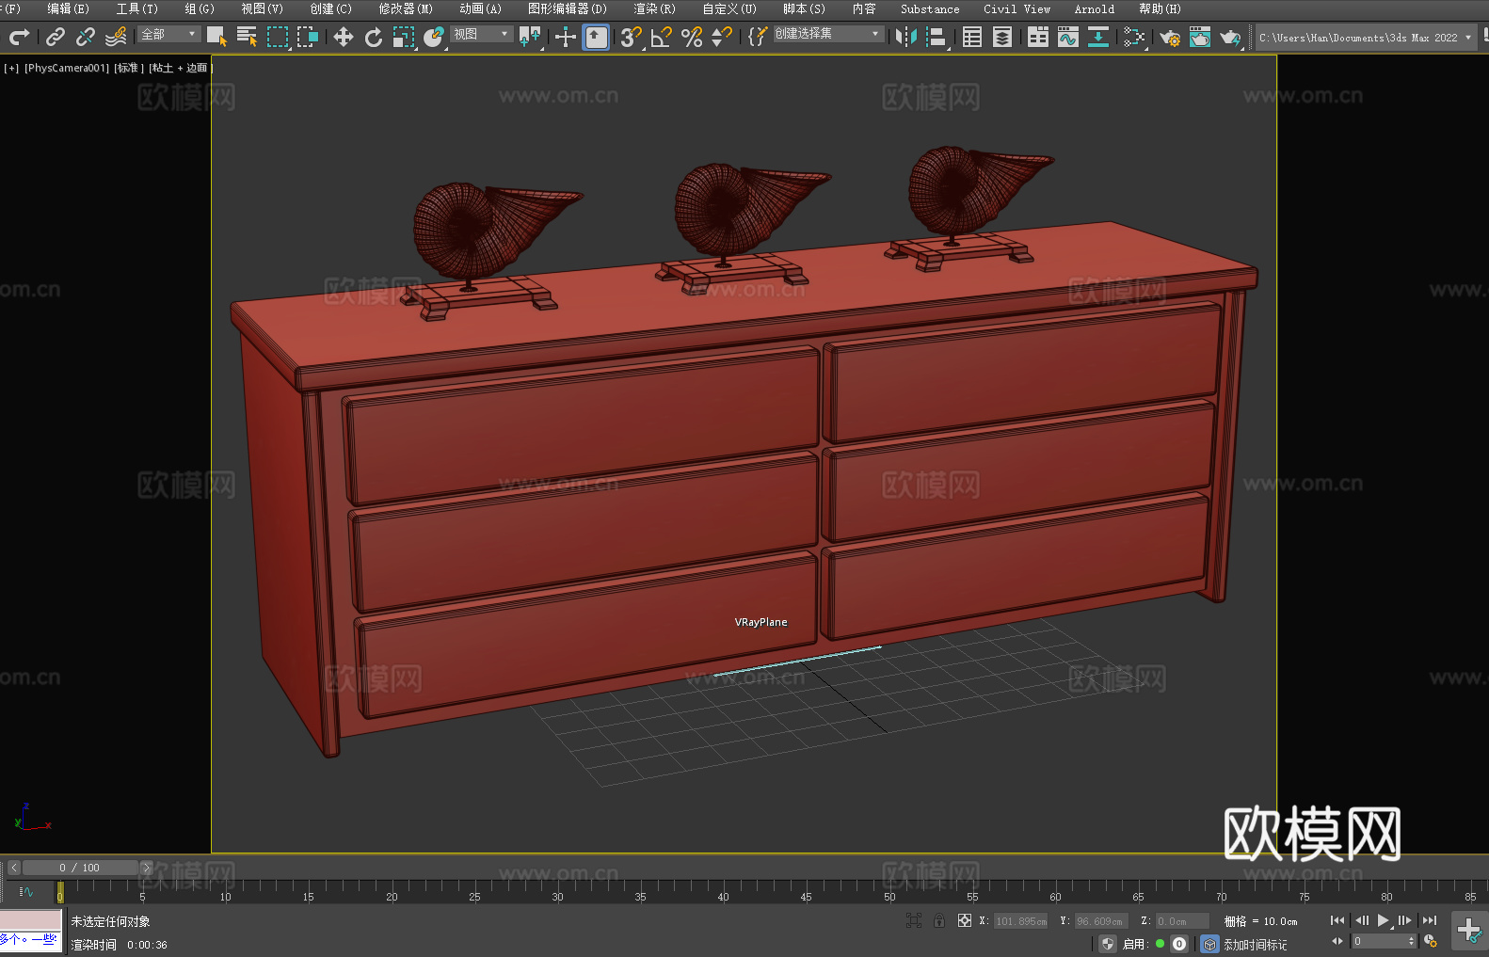Click the [粘土 + 边面] viewport style label

(181, 68)
